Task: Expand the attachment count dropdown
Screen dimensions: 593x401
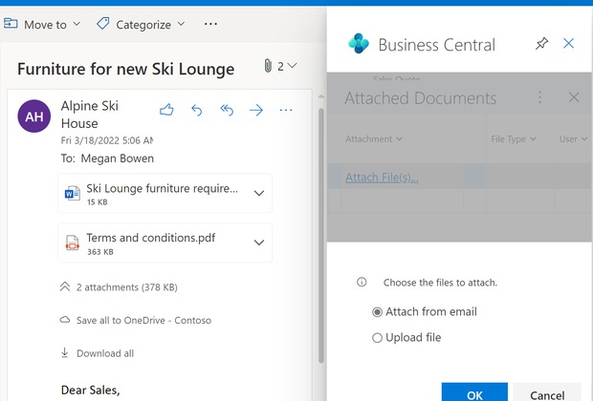Action: pos(292,66)
